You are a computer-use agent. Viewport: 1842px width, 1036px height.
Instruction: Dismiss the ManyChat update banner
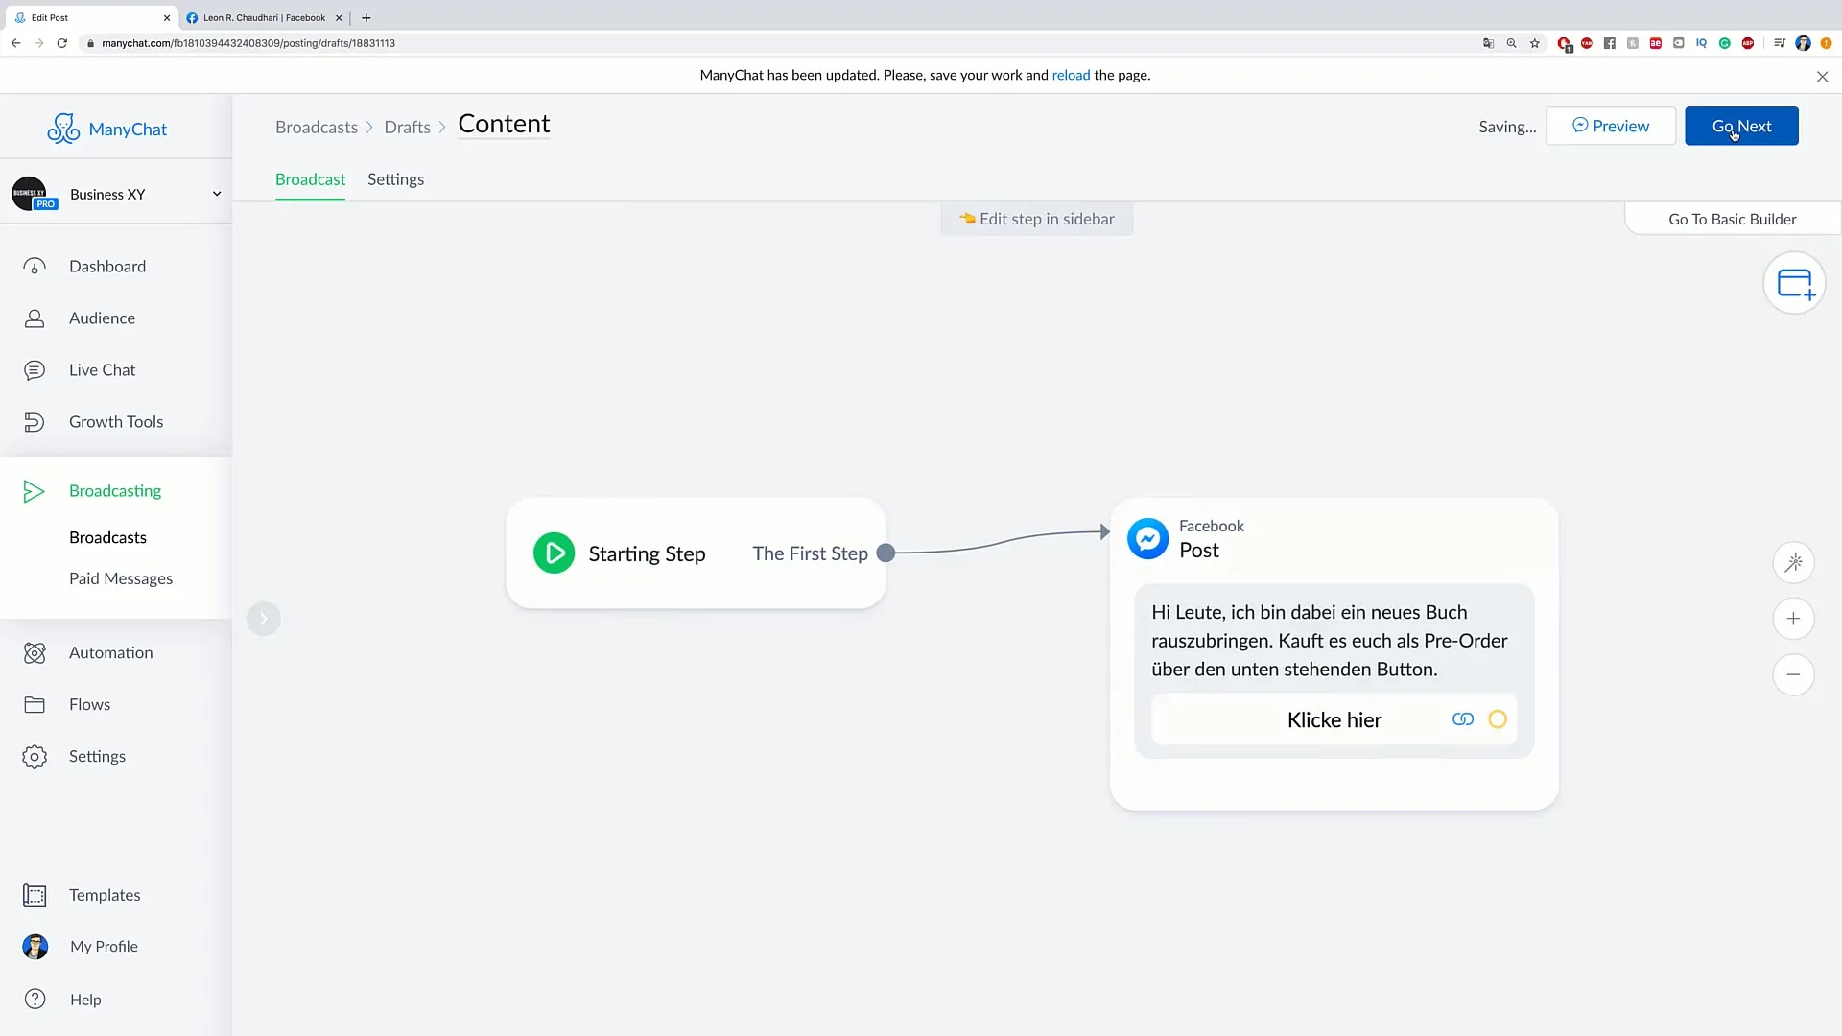tap(1822, 77)
